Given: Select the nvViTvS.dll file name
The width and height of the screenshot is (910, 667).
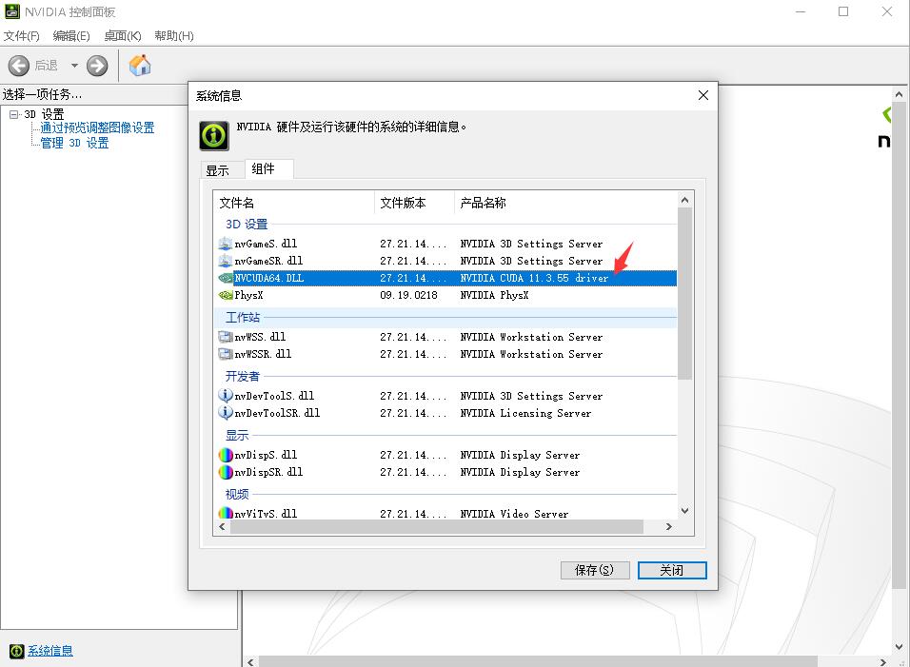Looking at the screenshot, I should 266,513.
